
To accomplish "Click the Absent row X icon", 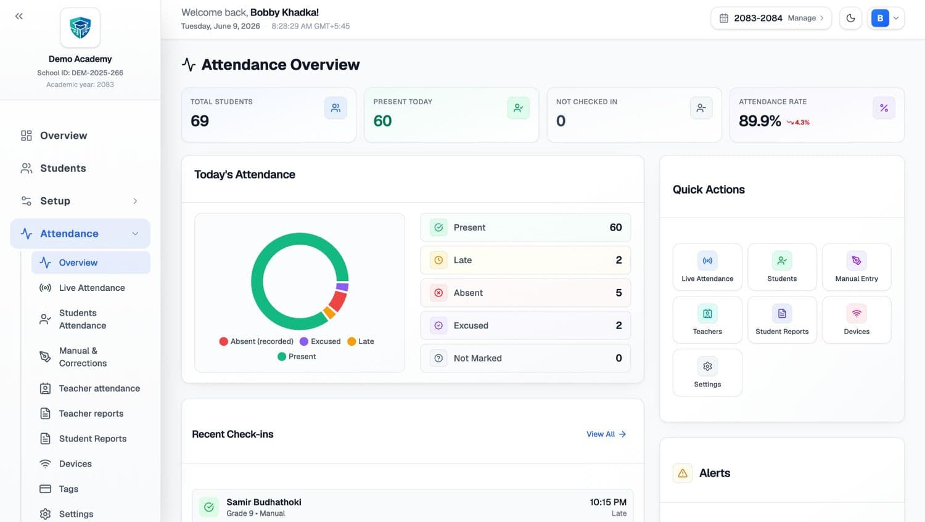I will click(438, 293).
